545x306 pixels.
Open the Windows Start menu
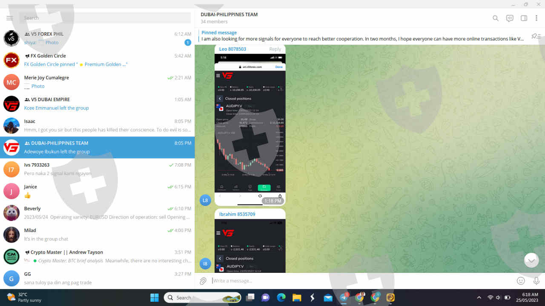click(154, 297)
